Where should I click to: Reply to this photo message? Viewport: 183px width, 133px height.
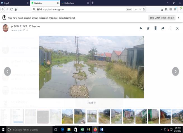141,28
